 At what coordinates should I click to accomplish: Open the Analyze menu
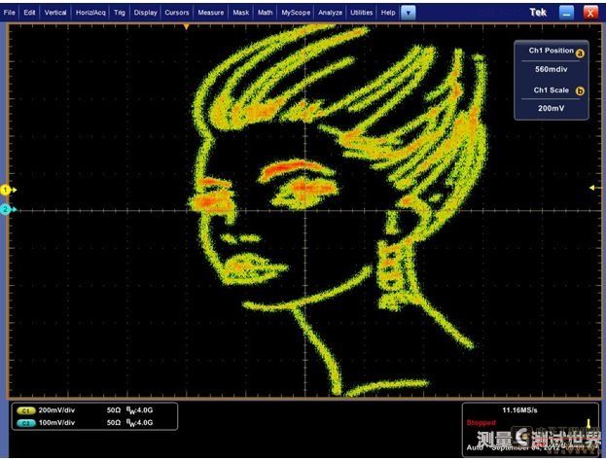pyautogui.click(x=330, y=13)
